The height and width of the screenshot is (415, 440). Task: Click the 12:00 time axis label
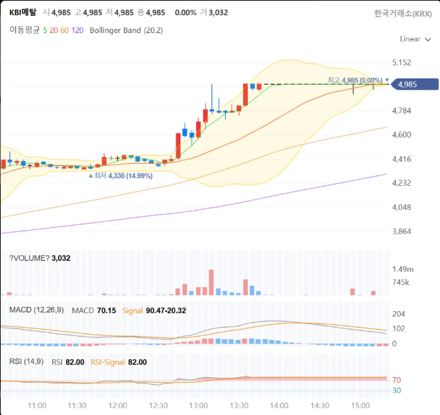(x=118, y=405)
